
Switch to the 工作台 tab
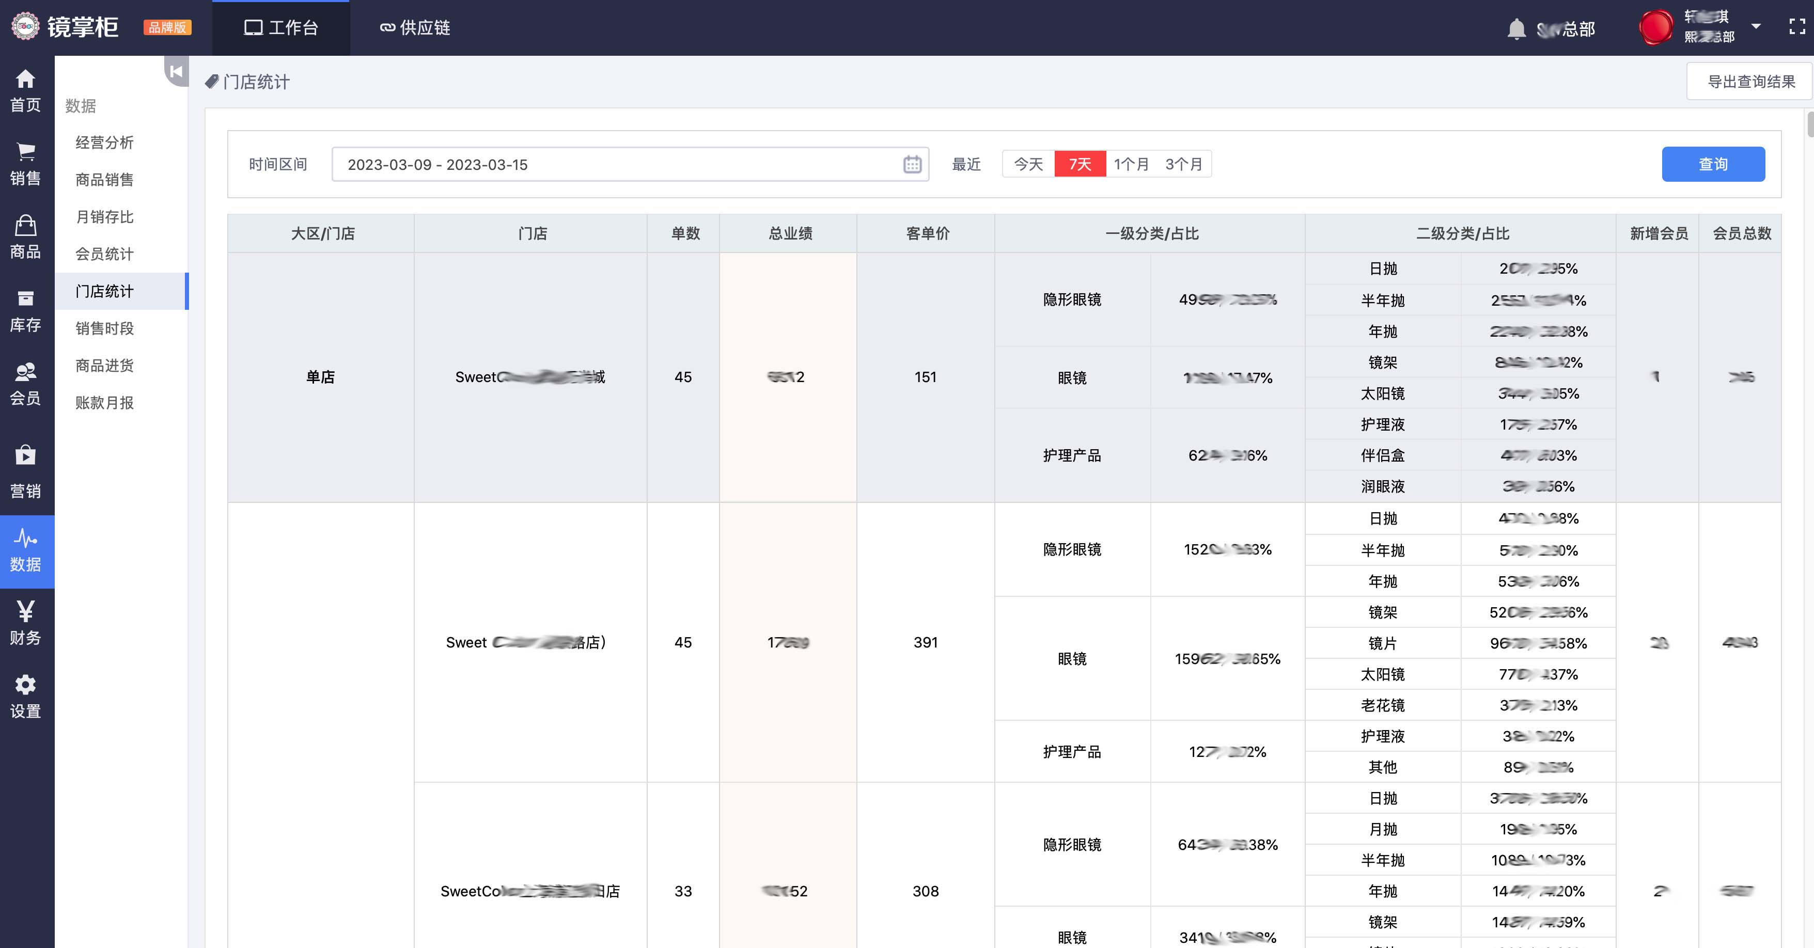pyautogui.click(x=281, y=28)
